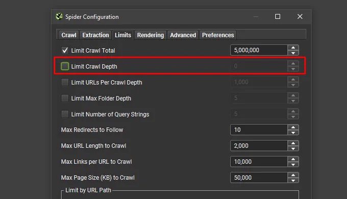Viewport: 347px width, 199px height.
Task: Switch to the Crawl tab
Action: pos(68,35)
